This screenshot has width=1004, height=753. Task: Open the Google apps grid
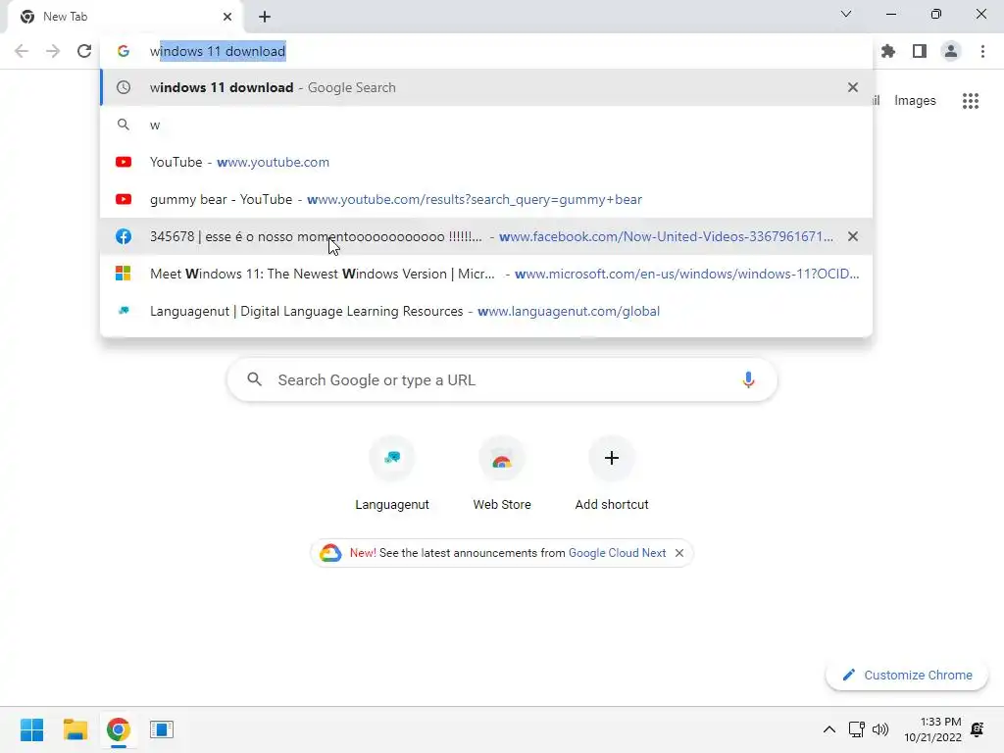970,101
